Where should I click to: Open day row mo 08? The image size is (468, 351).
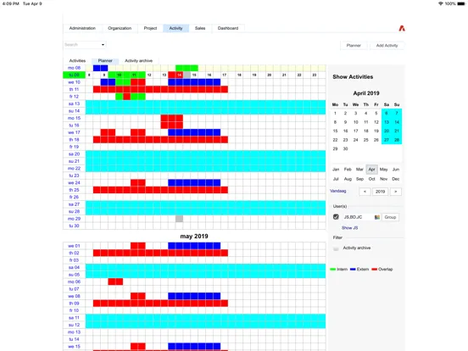tap(74, 68)
